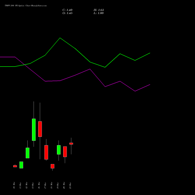This screenshot has height=195, width=195.
Task: Click the '16 Mar' date axis label
Action: point(39,185)
